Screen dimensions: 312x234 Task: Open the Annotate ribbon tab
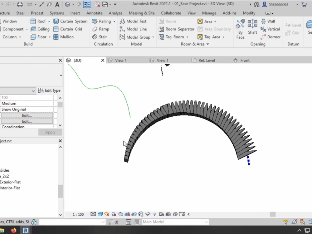(x=94, y=13)
